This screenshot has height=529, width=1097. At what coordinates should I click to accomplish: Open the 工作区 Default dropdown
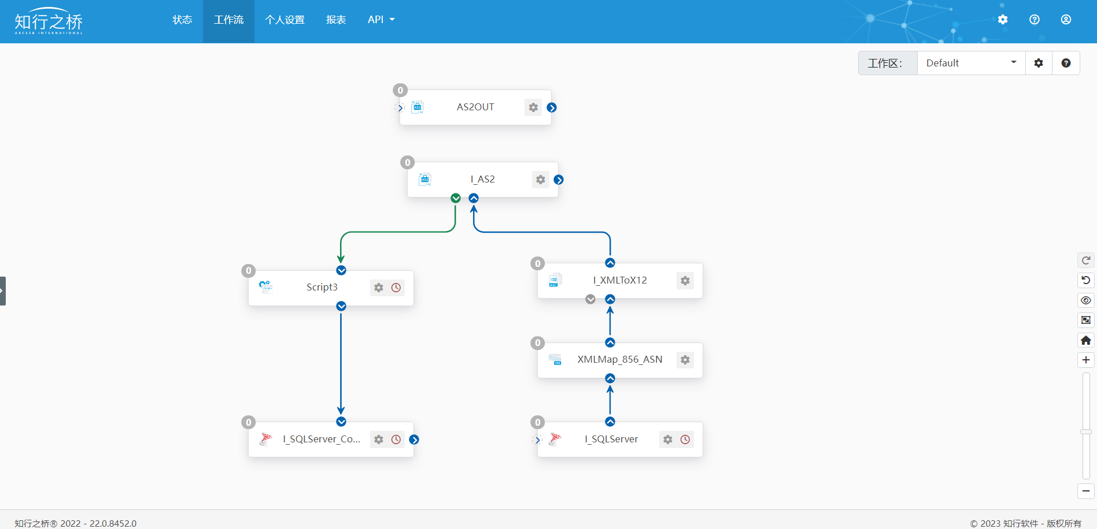971,63
